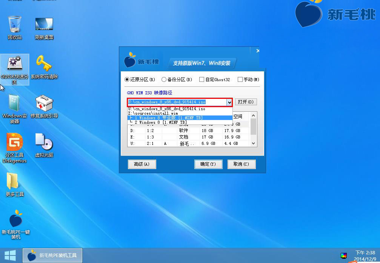Choose Z:\sources\install.wim list entry
Viewport: 380px width, 263px height.
point(180,113)
